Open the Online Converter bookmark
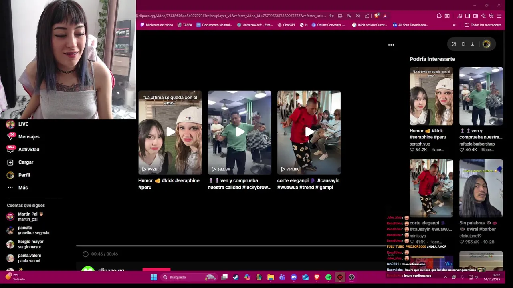The height and width of the screenshot is (288, 513). (x=329, y=25)
